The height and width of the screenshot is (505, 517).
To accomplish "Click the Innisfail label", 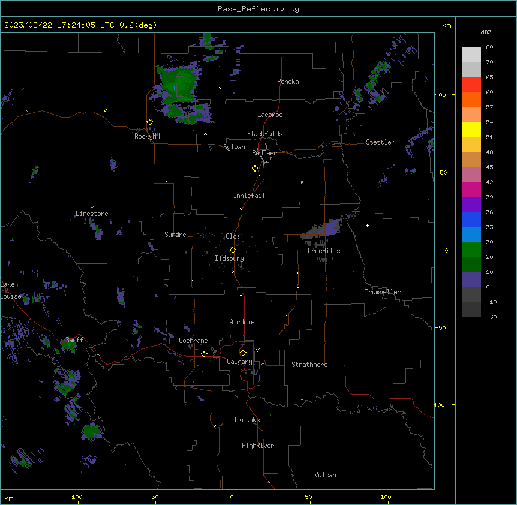I will [x=249, y=196].
